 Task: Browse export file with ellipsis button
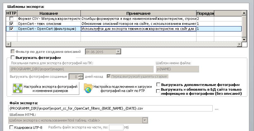[217, 109]
